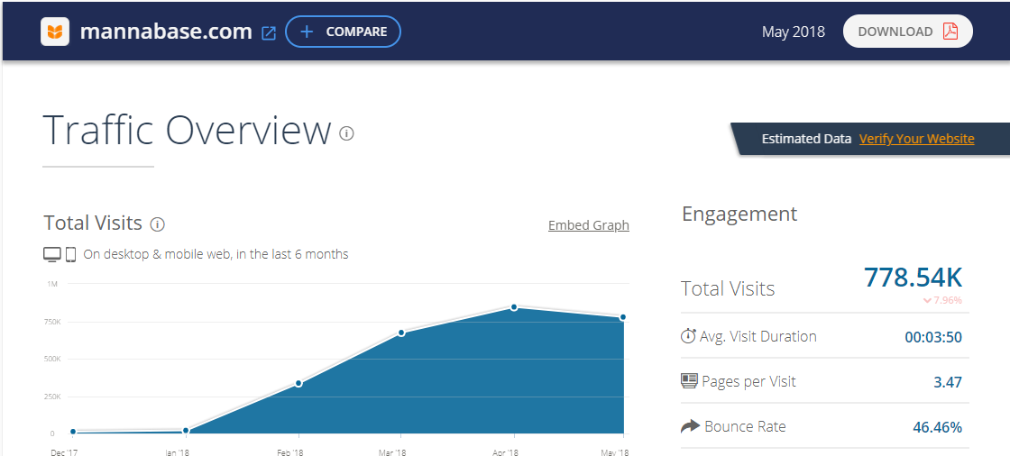Click the 778.54K total visits figure

(x=913, y=278)
